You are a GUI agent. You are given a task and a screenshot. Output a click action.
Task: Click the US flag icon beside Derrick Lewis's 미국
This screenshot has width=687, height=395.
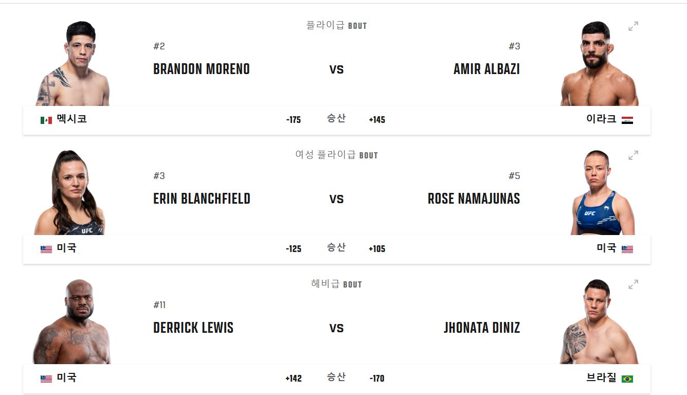[46, 378]
